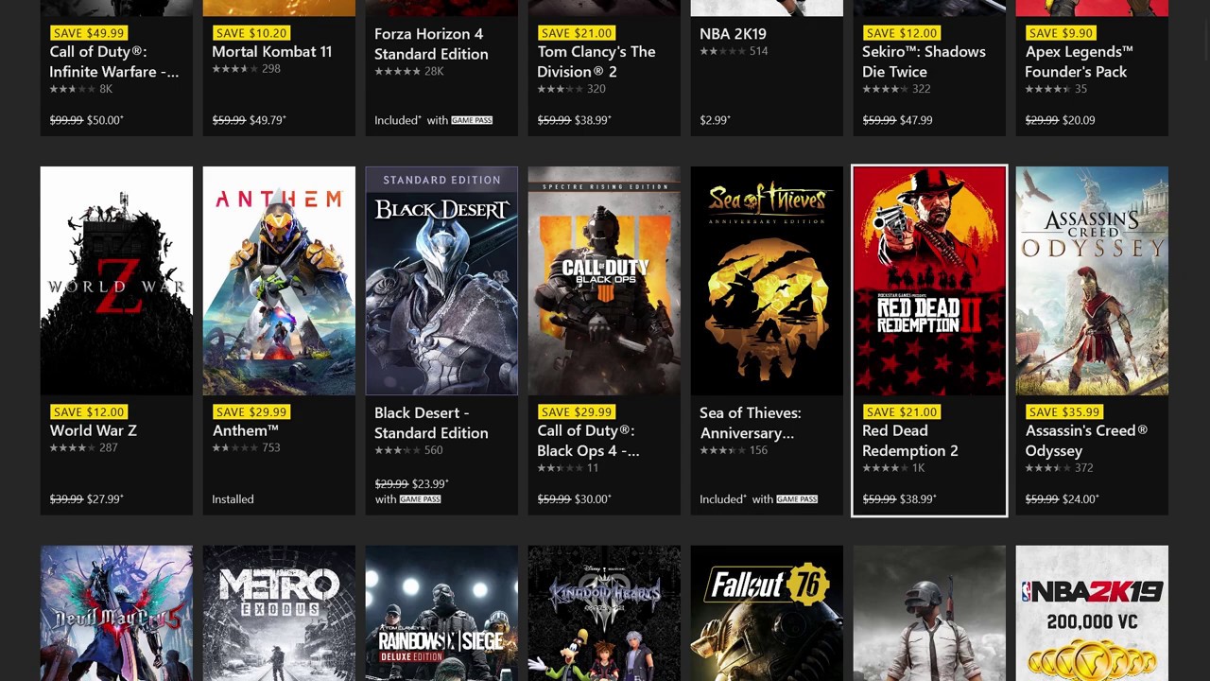Click SAVE $12.00 badge on World War Z
The image size is (1210, 681).
pos(89,411)
